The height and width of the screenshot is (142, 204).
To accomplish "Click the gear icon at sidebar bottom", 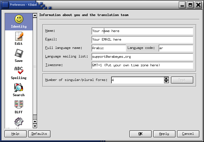I will (x=19, y=122).
